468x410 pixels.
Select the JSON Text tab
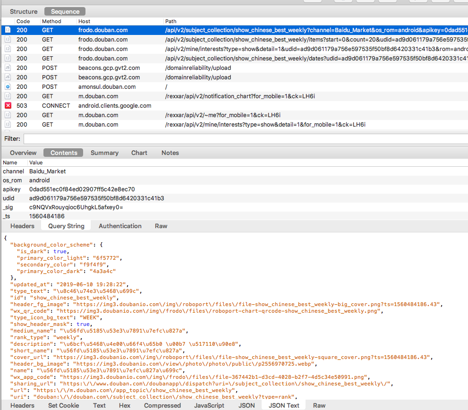tap(284, 405)
